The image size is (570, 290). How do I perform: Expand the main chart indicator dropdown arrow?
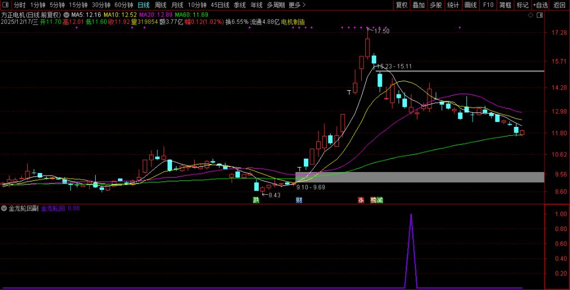(x=67, y=14)
